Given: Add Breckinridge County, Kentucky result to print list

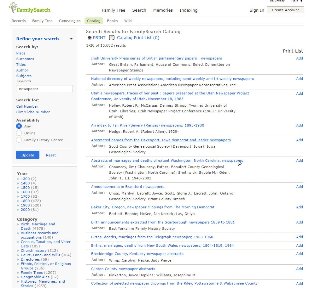Looking at the screenshot, I should coord(299,254).
